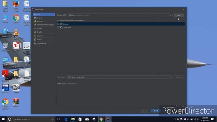Click the Groovy icon in the frameworks list
Screen dimensions: 217x122
61,24
